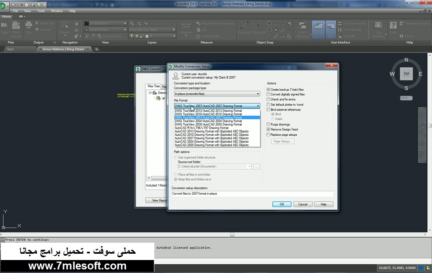Screen dimensions: 432x273
Task: Click Tile Horizontally in User Interface panel
Action: point(352,24)
